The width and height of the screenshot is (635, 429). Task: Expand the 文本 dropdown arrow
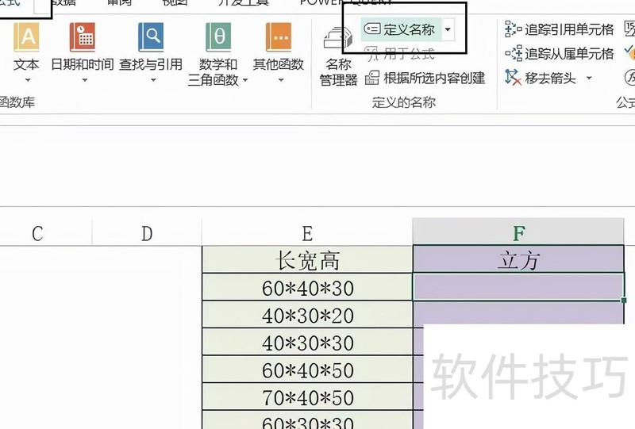click(28, 80)
